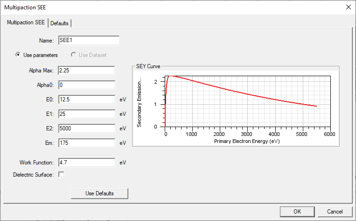Focus the E2 field showing 5000

click(x=86, y=128)
